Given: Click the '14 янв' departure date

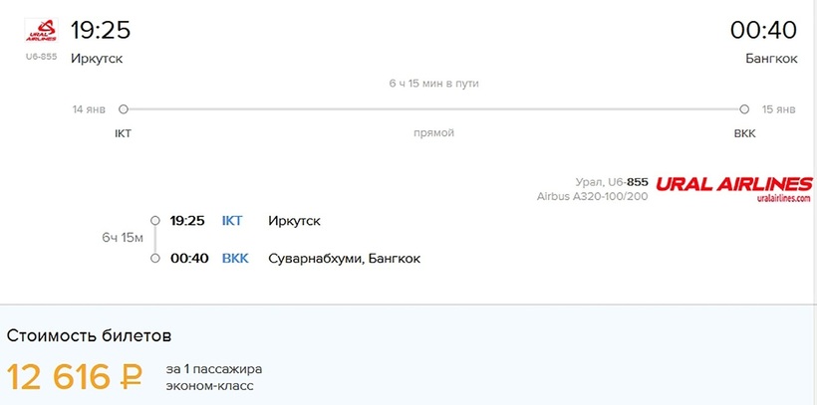Looking at the screenshot, I should [x=89, y=109].
